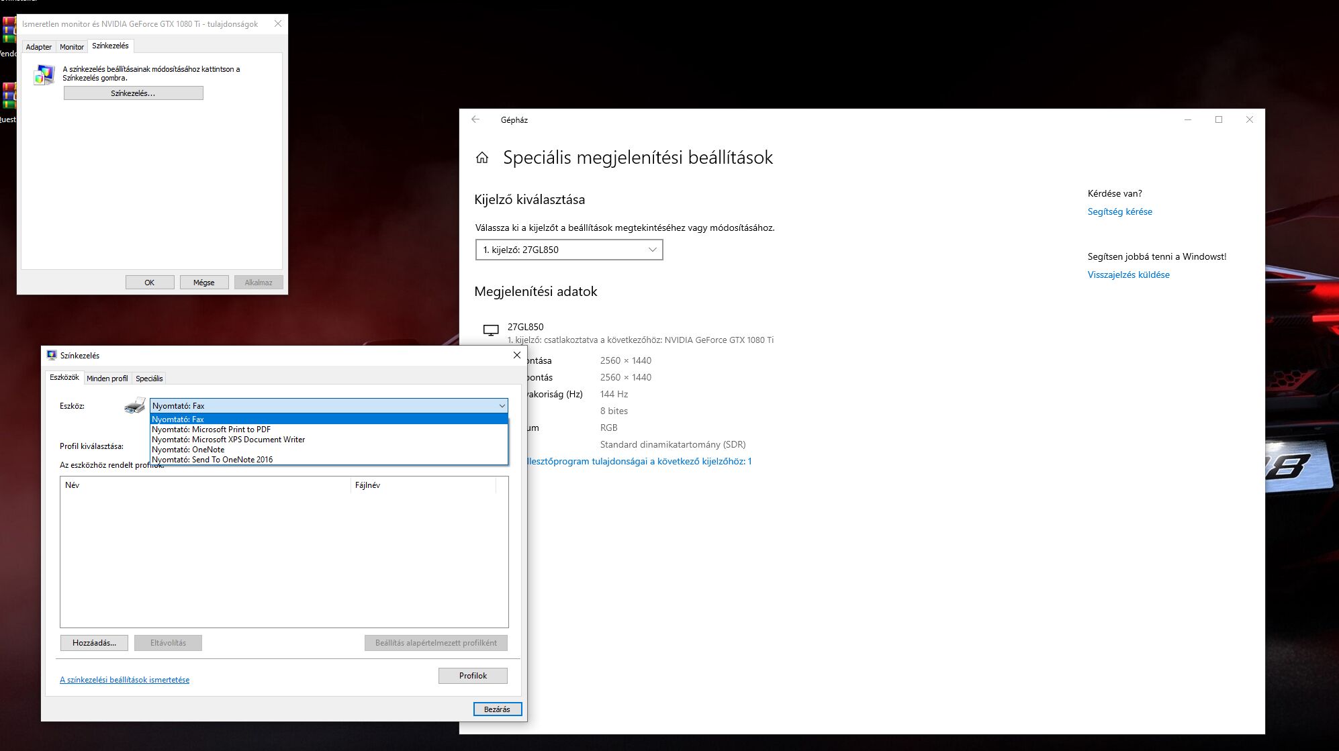1339x751 pixels.
Task: Open the Adapter tab in properties
Action: [38, 47]
